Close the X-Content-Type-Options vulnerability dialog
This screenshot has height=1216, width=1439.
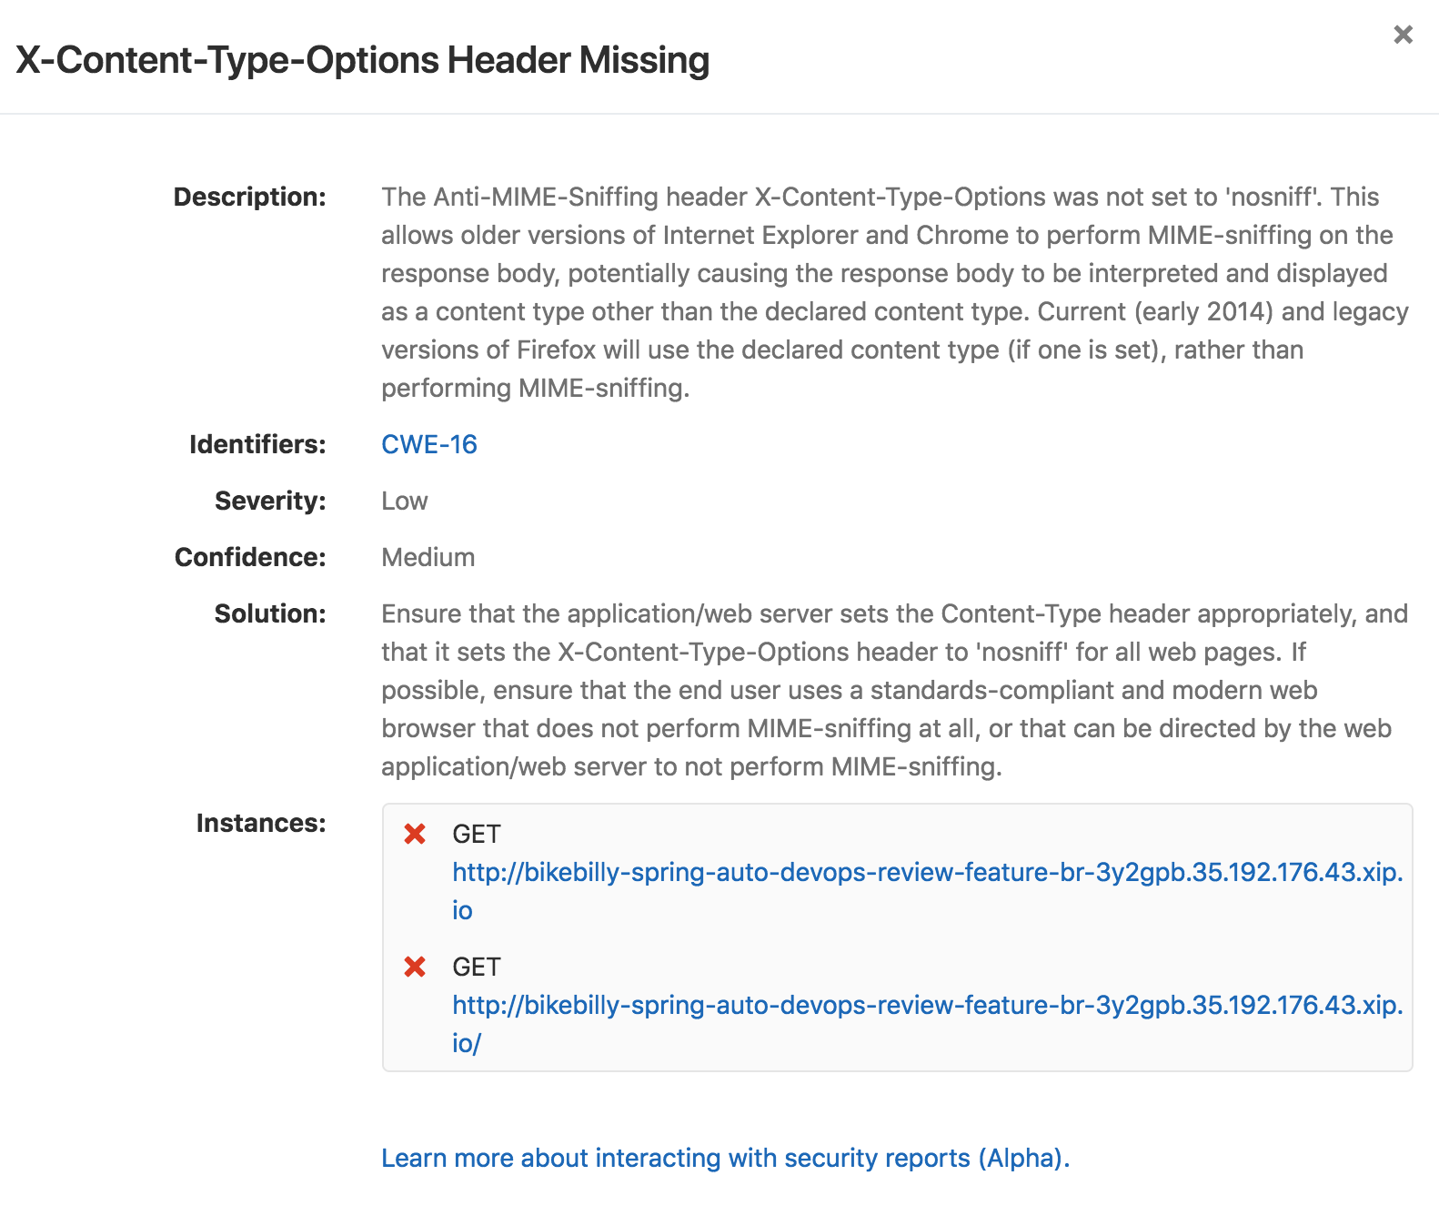pos(1403,35)
